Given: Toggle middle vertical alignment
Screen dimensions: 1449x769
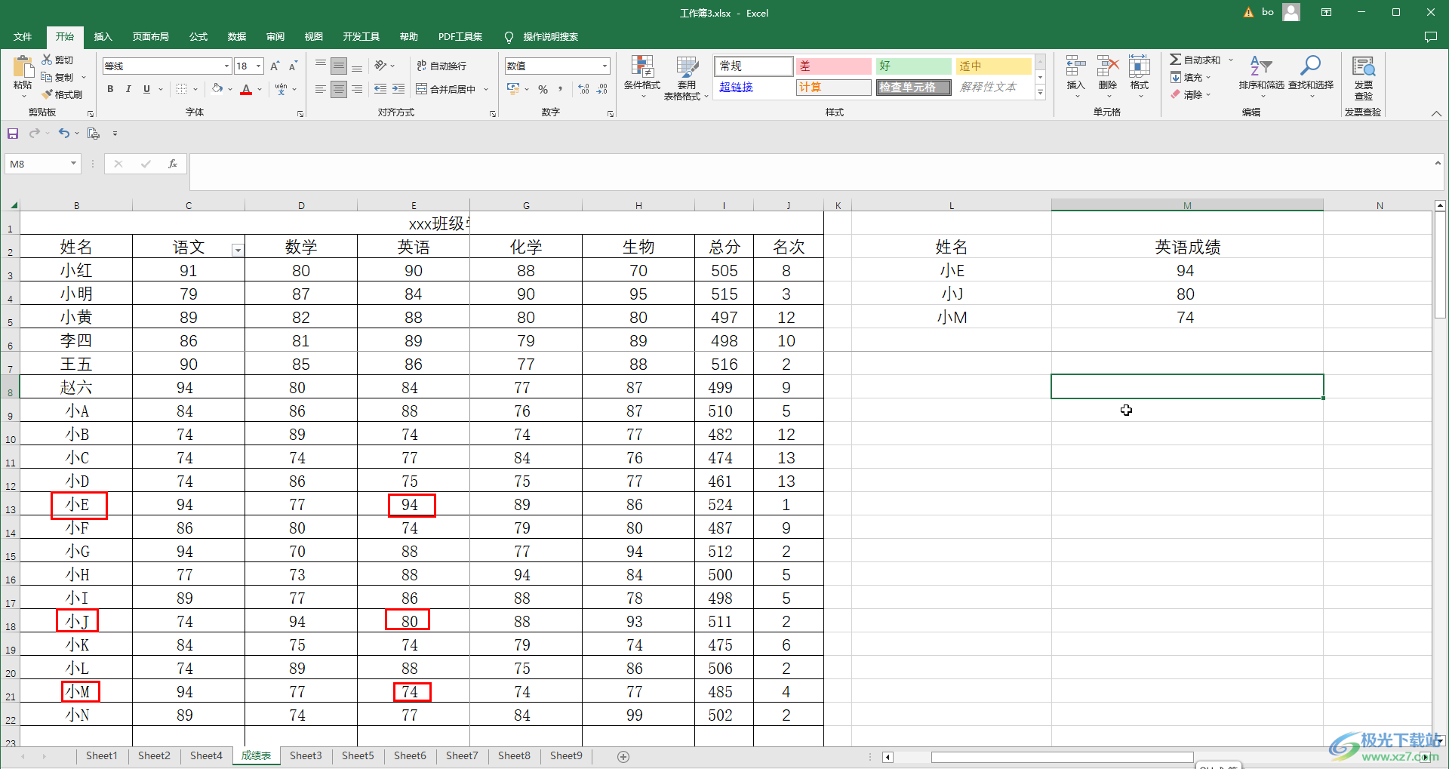Looking at the screenshot, I should (x=339, y=66).
